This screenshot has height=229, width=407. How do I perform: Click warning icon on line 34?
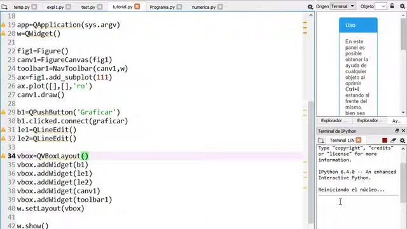click(3, 156)
